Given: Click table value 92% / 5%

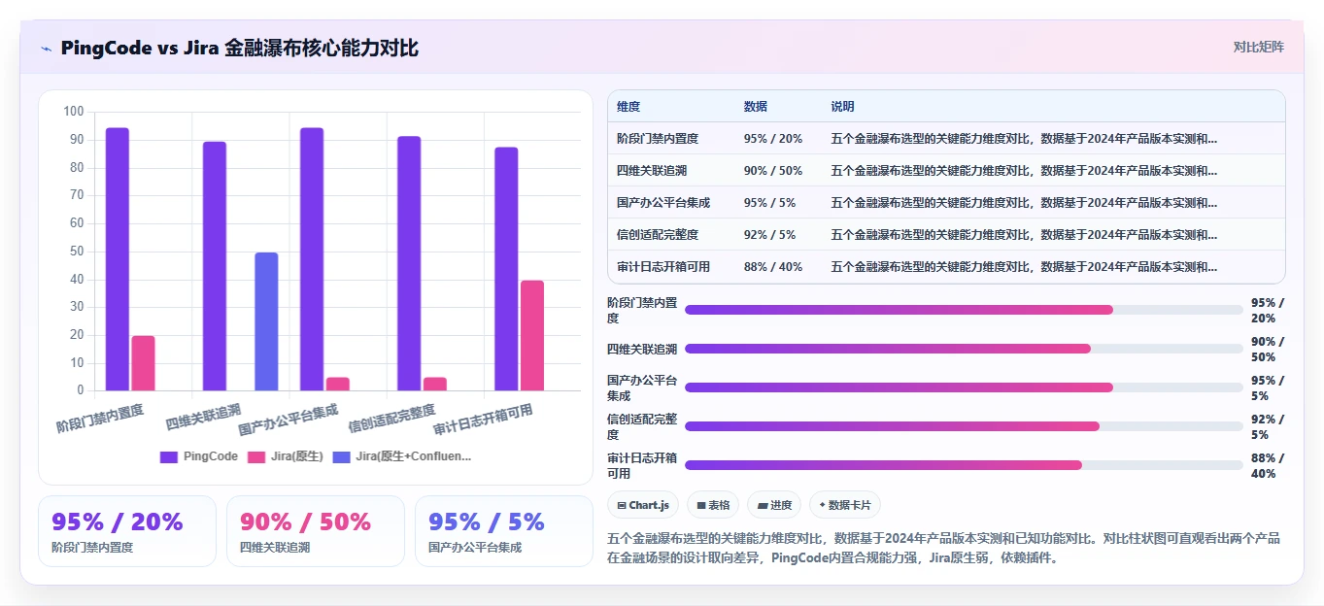Looking at the screenshot, I should [770, 235].
